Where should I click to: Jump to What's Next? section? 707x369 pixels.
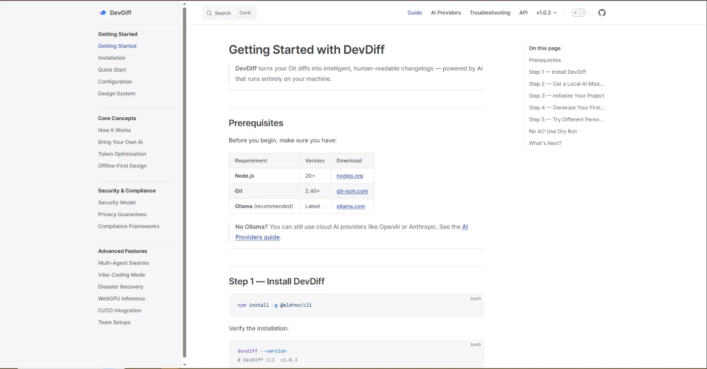(x=545, y=144)
